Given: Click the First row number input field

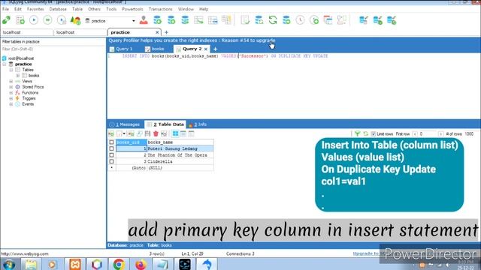Looking at the screenshot, I should [428, 134].
